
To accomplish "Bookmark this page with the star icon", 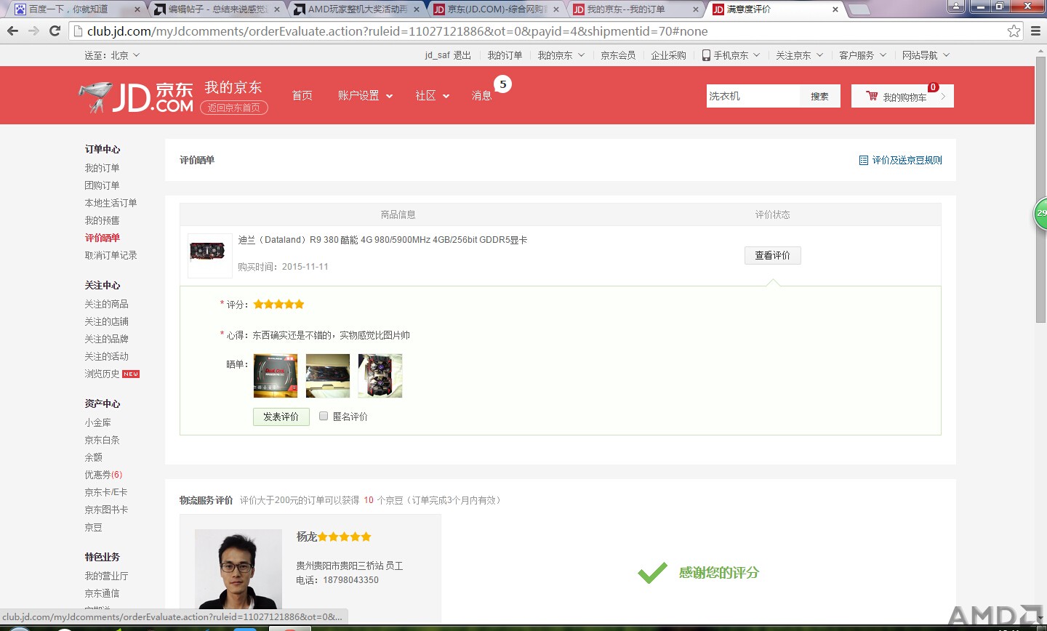I will pyautogui.click(x=1014, y=31).
